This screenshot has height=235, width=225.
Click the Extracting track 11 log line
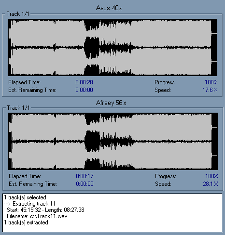(30, 204)
